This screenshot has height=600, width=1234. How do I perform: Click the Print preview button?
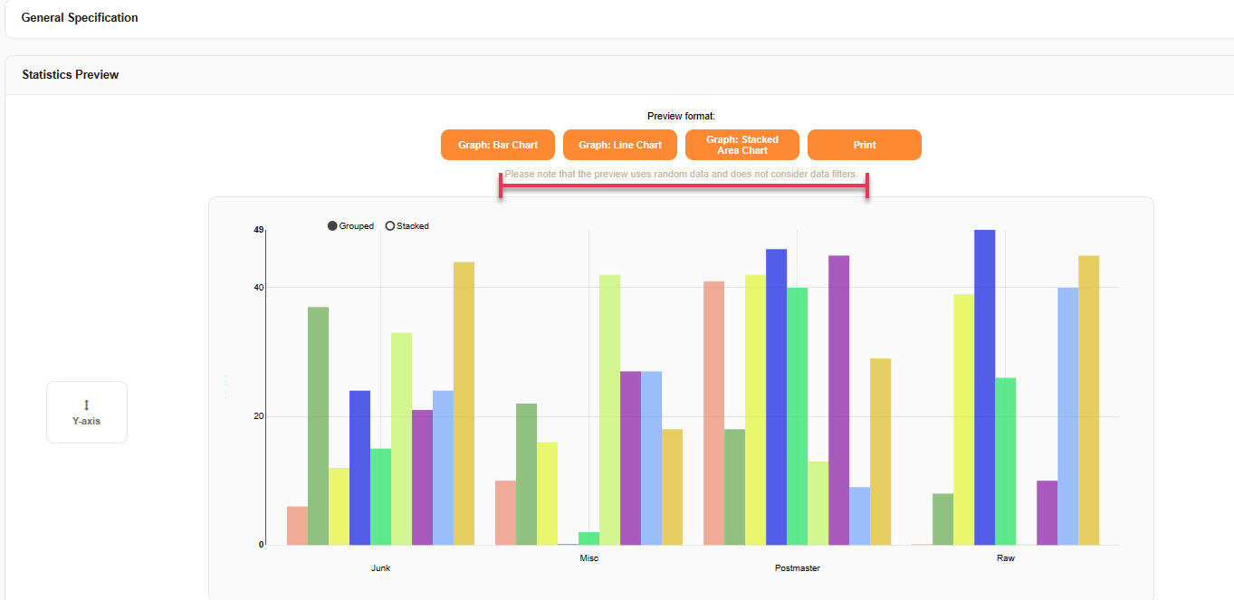(864, 145)
